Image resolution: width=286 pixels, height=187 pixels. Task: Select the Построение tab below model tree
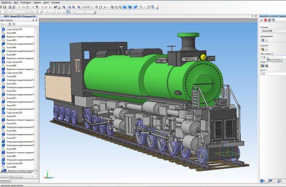5,181
